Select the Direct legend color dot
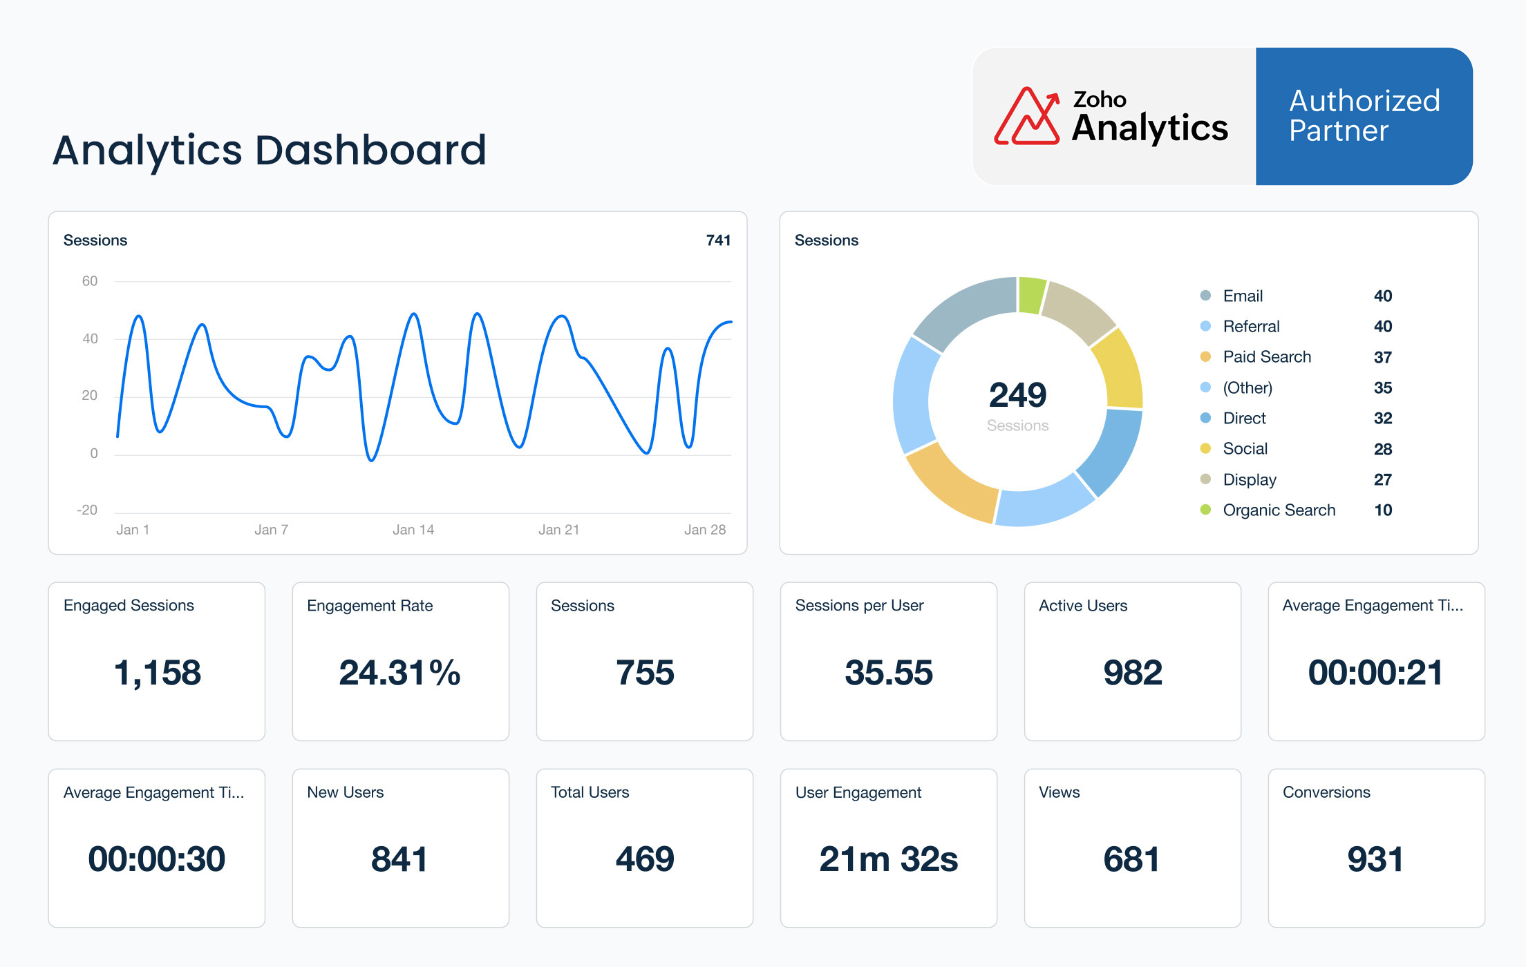Screen dimensions: 1526x967 (x=1205, y=418)
